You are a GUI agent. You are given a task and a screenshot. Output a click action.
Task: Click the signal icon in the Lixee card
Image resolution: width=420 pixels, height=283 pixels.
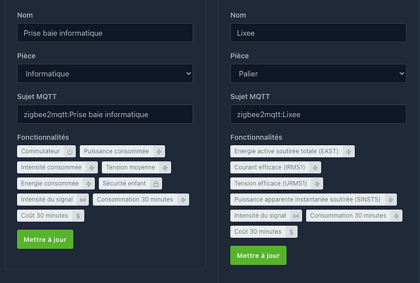tap(296, 216)
